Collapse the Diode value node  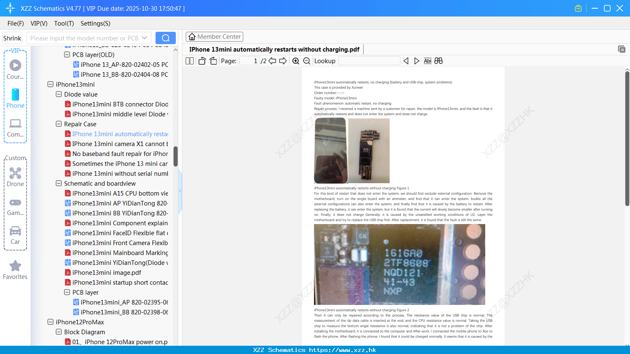59,94
